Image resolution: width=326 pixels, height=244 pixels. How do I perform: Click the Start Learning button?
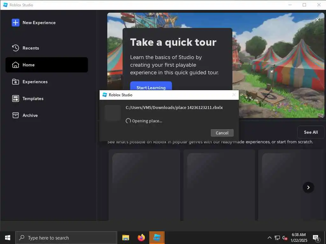(151, 86)
